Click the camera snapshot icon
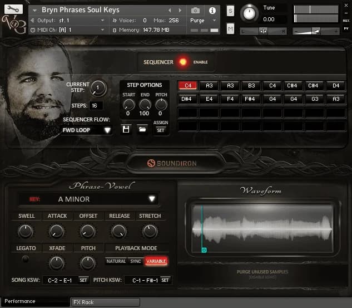Viewport: 352px width, 308px height. pyautogui.click(x=195, y=11)
